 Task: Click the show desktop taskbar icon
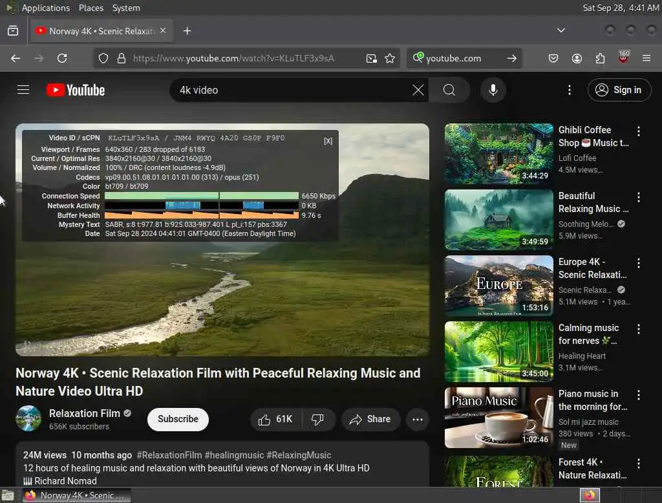pos(8,495)
